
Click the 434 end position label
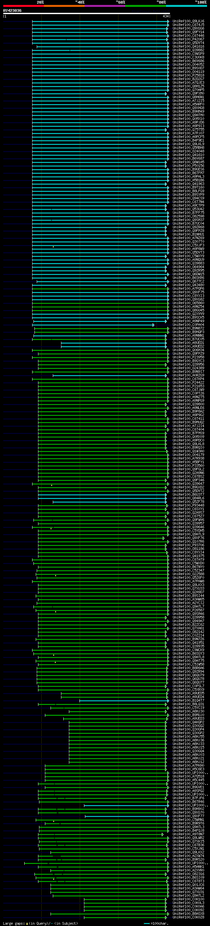coord(166,16)
